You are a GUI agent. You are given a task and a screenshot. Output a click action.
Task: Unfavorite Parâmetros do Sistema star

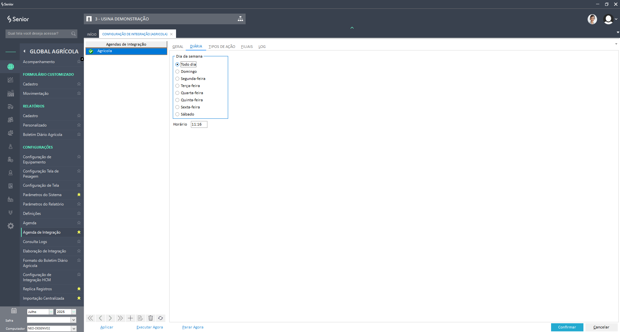(x=79, y=194)
